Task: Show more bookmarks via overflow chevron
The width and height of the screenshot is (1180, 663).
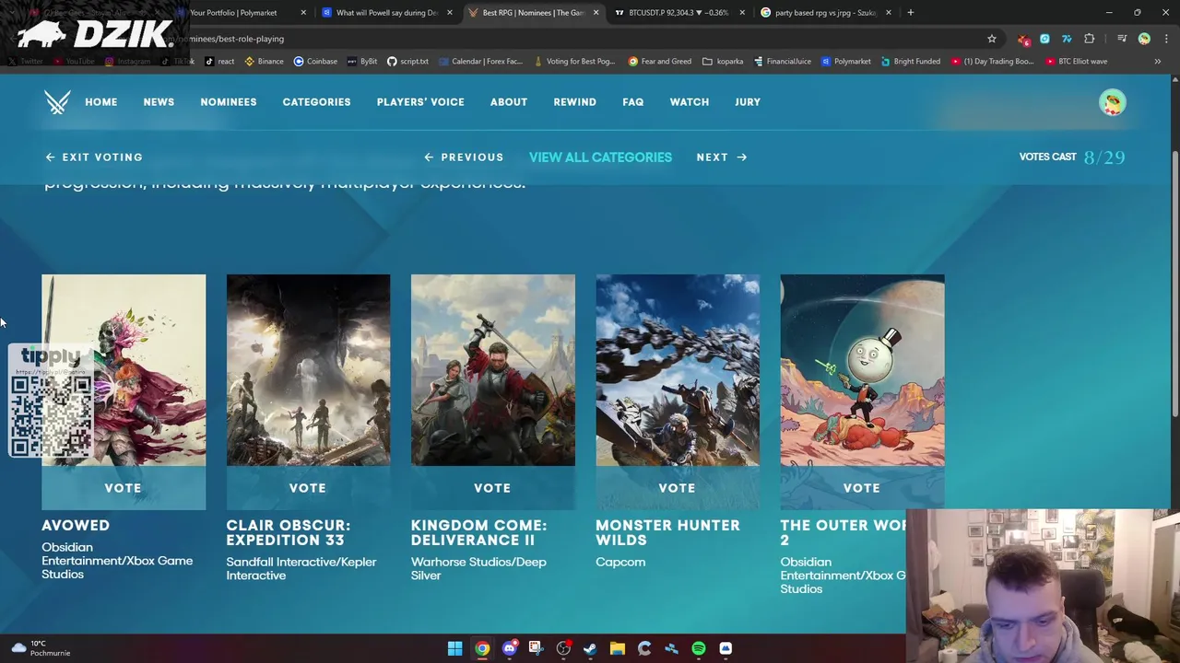Action: [1158, 62]
